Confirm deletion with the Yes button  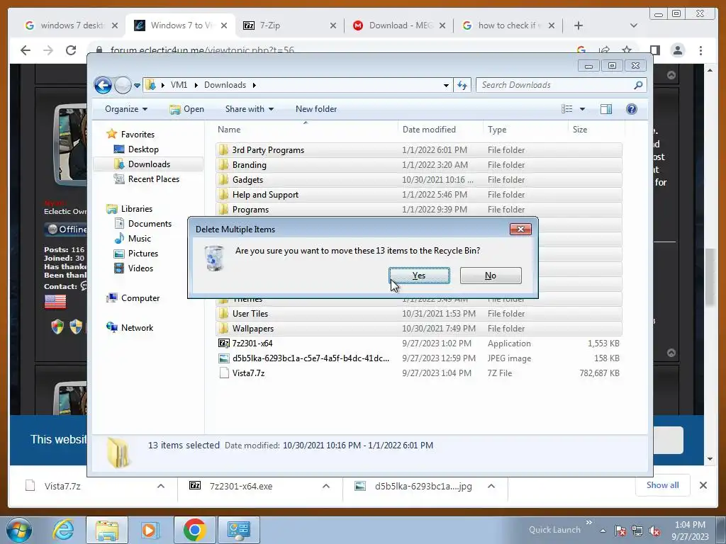(x=419, y=276)
